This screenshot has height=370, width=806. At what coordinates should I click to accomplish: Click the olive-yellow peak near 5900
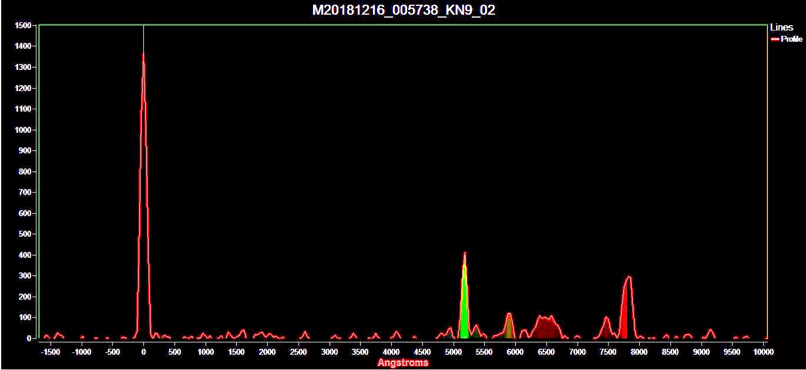click(x=509, y=327)
